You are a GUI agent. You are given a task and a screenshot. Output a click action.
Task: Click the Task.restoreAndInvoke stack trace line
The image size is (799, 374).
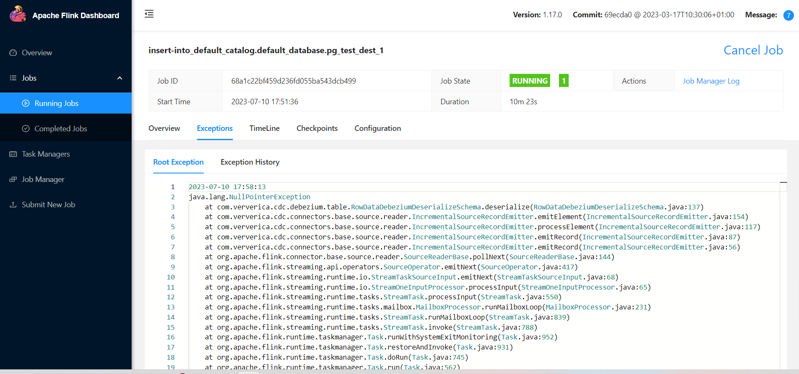pyautogui.click(x=359, y=347)
